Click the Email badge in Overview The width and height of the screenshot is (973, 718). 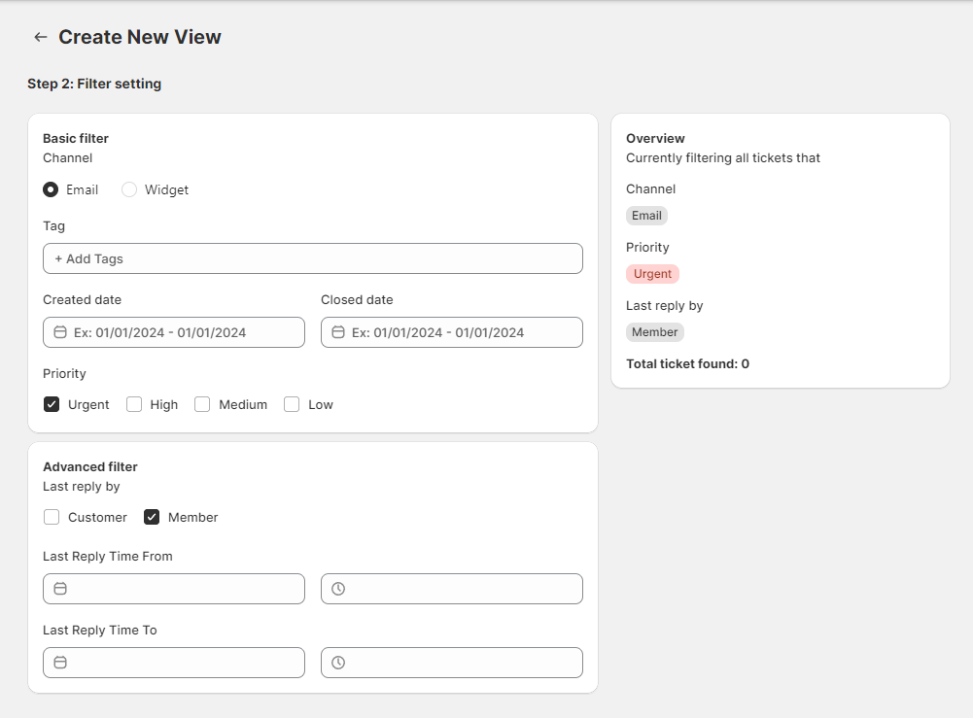(646, 216)
